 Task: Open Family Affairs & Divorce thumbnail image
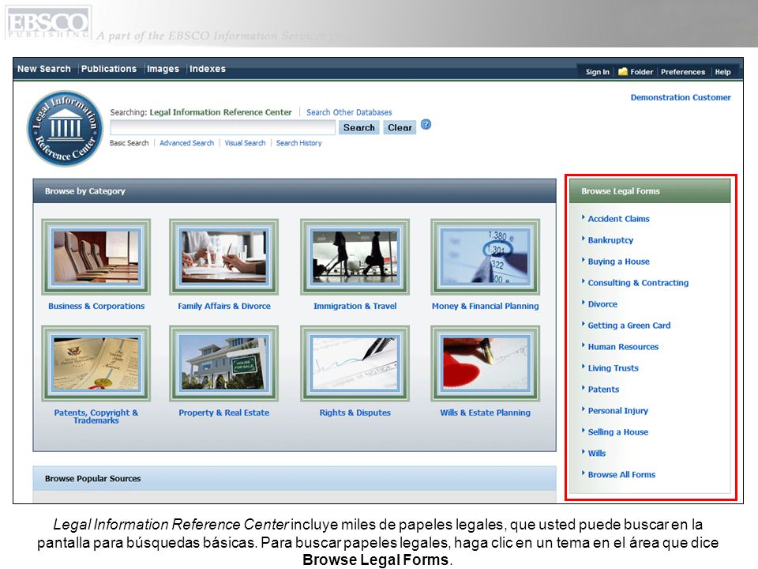coord(223,256)
